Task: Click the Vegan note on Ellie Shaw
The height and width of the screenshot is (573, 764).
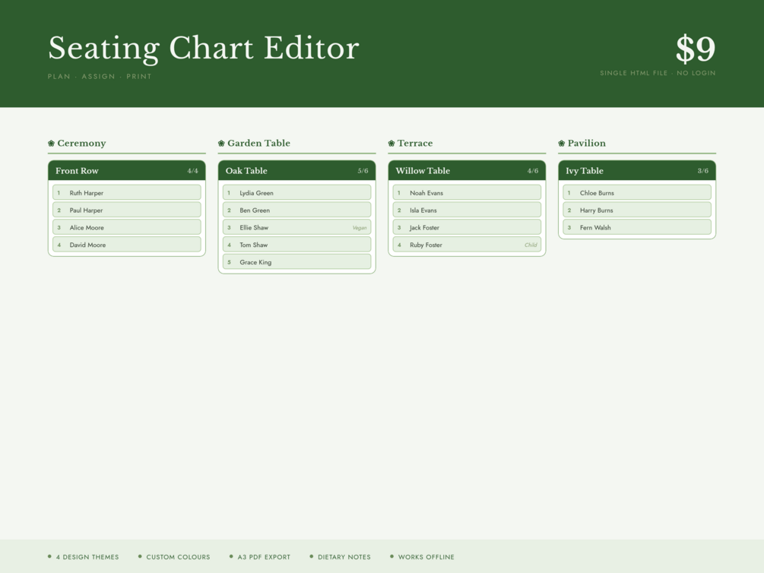Action: [x=360, y=227]
